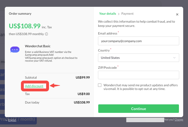Click the breadcrumb arrow before Payment

(119, 14)
